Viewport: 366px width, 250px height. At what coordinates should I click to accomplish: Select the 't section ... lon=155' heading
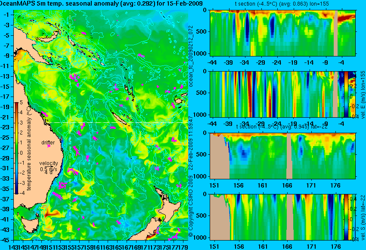282,4
